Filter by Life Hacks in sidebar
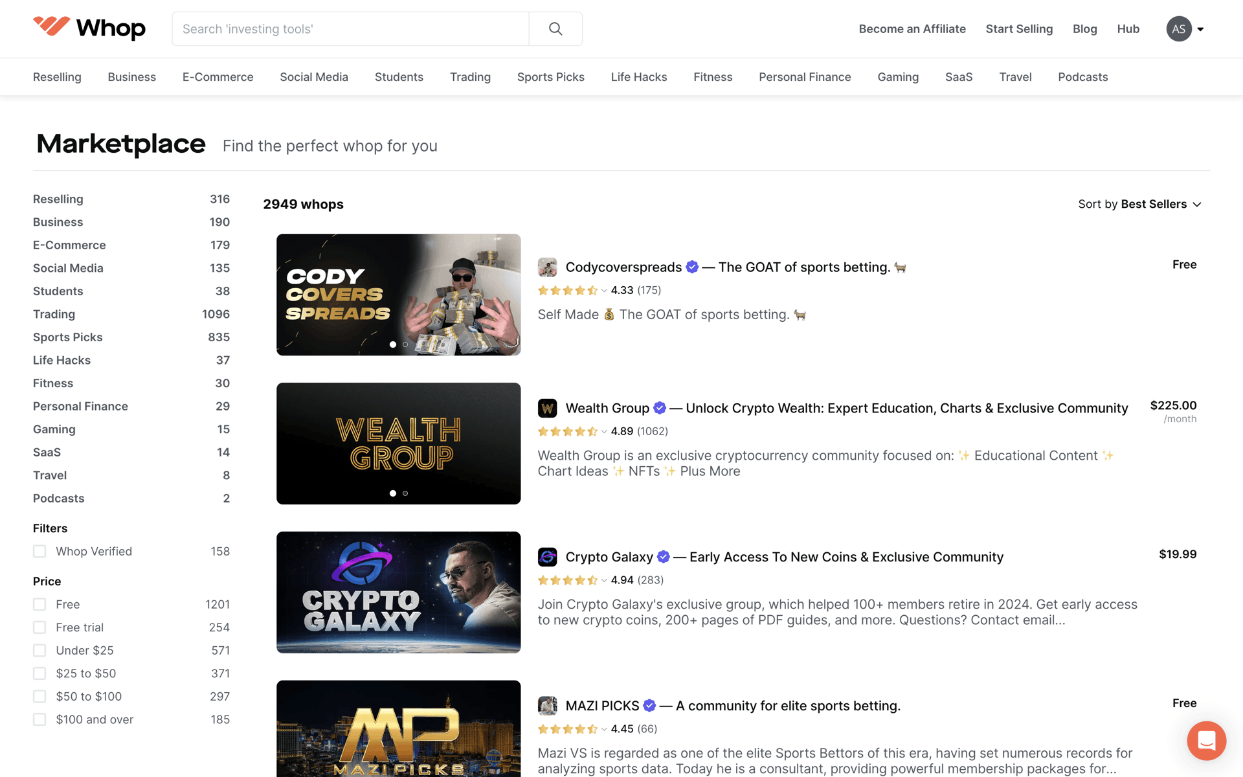The width and height of the screenshot is (1243, 777). coord(131,360)
